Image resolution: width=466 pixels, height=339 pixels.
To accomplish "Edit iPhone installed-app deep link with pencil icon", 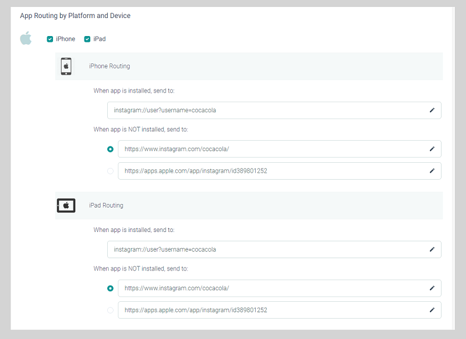I will 432,110.
